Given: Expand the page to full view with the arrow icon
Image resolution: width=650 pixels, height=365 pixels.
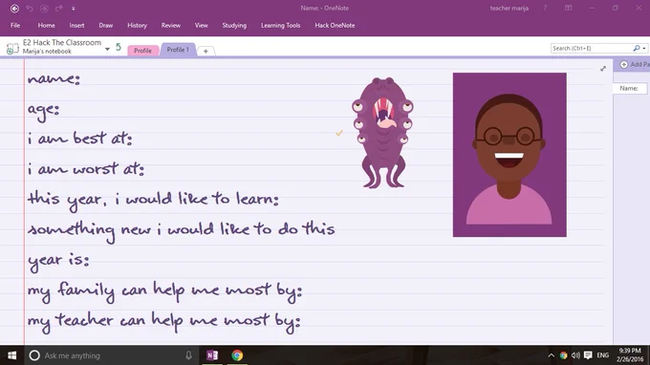Looking at the screenshot, I should click(603, 69).
